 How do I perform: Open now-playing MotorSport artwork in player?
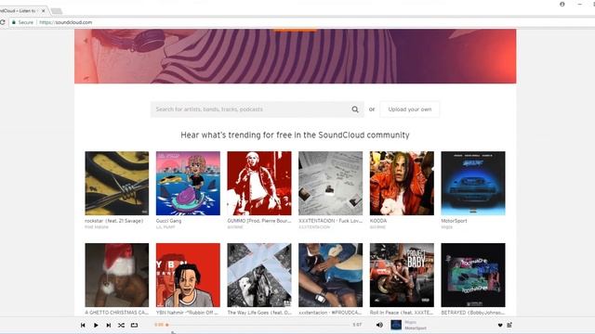pos(396,325)
